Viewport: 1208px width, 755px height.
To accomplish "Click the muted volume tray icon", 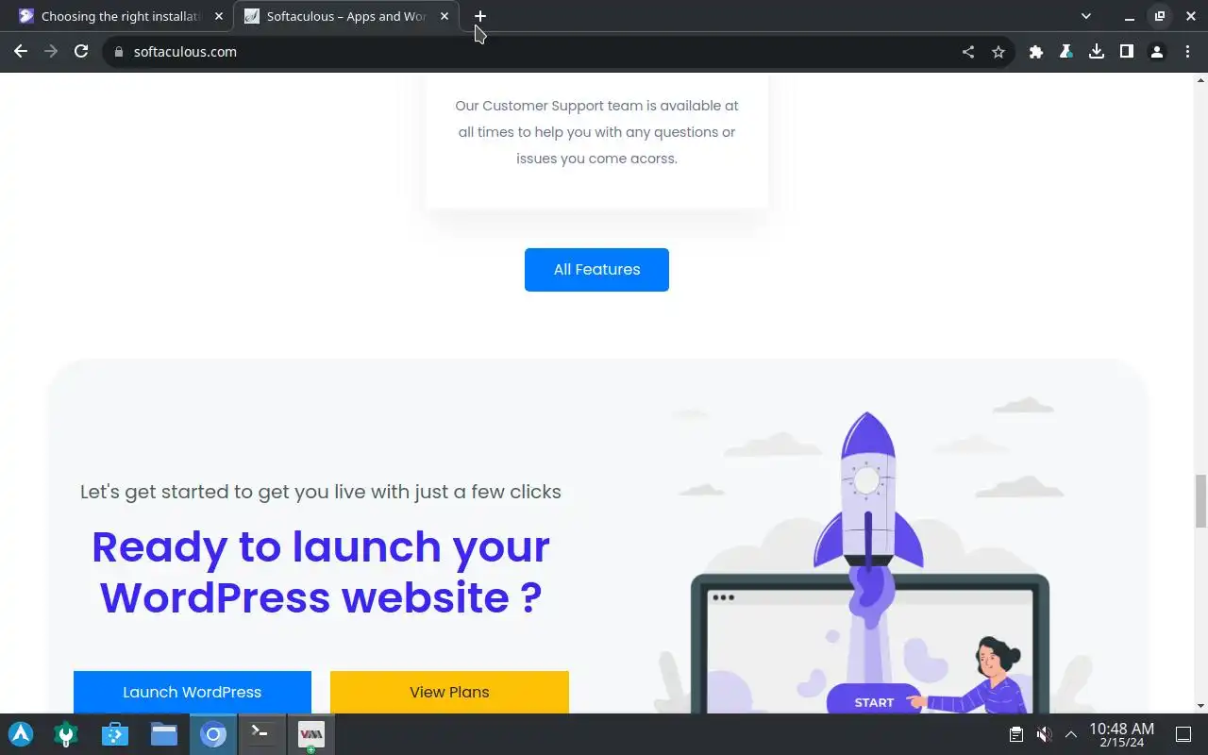I will pos(1044,734).
